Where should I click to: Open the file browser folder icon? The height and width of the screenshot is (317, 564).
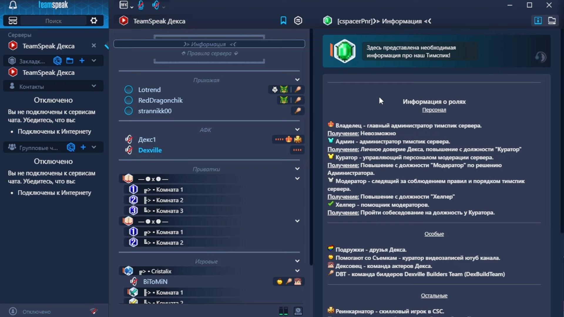[x=552, y=21]
